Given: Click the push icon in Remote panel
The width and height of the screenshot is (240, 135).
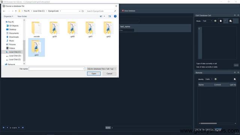Looking at the screenshot, I should click(x=235, y=79).
